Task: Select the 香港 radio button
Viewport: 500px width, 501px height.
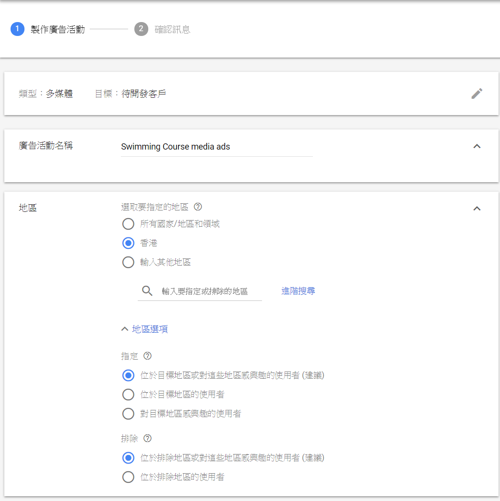Action: (128, 243)
